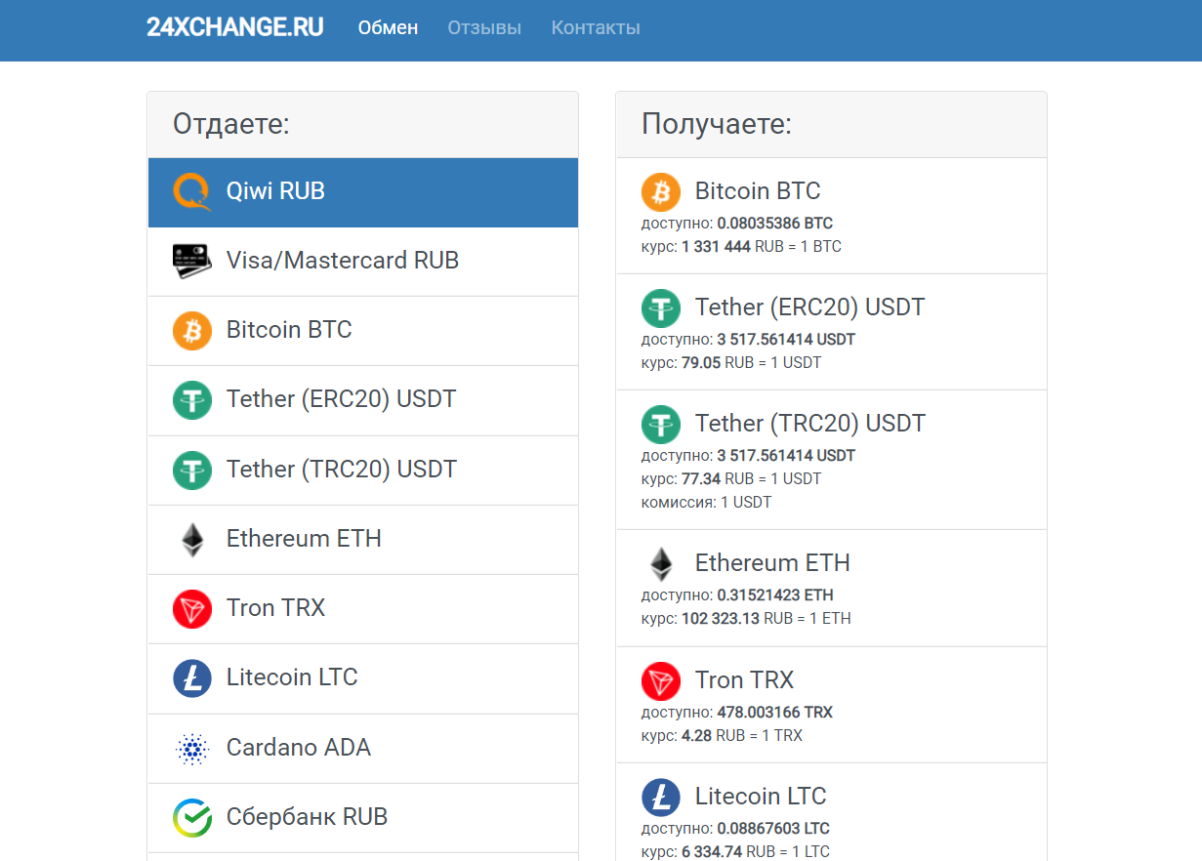Choose Tether (TRC20) USDT in Отдаете

[x=363, y=471]
